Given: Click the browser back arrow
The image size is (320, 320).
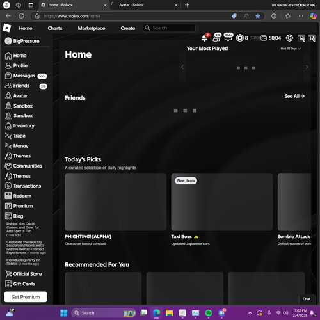Looking at the screenshot, I should pos(8,16).
